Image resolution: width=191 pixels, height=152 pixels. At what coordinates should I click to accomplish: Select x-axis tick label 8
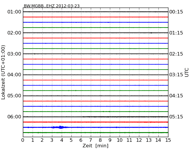coord(100,140)
